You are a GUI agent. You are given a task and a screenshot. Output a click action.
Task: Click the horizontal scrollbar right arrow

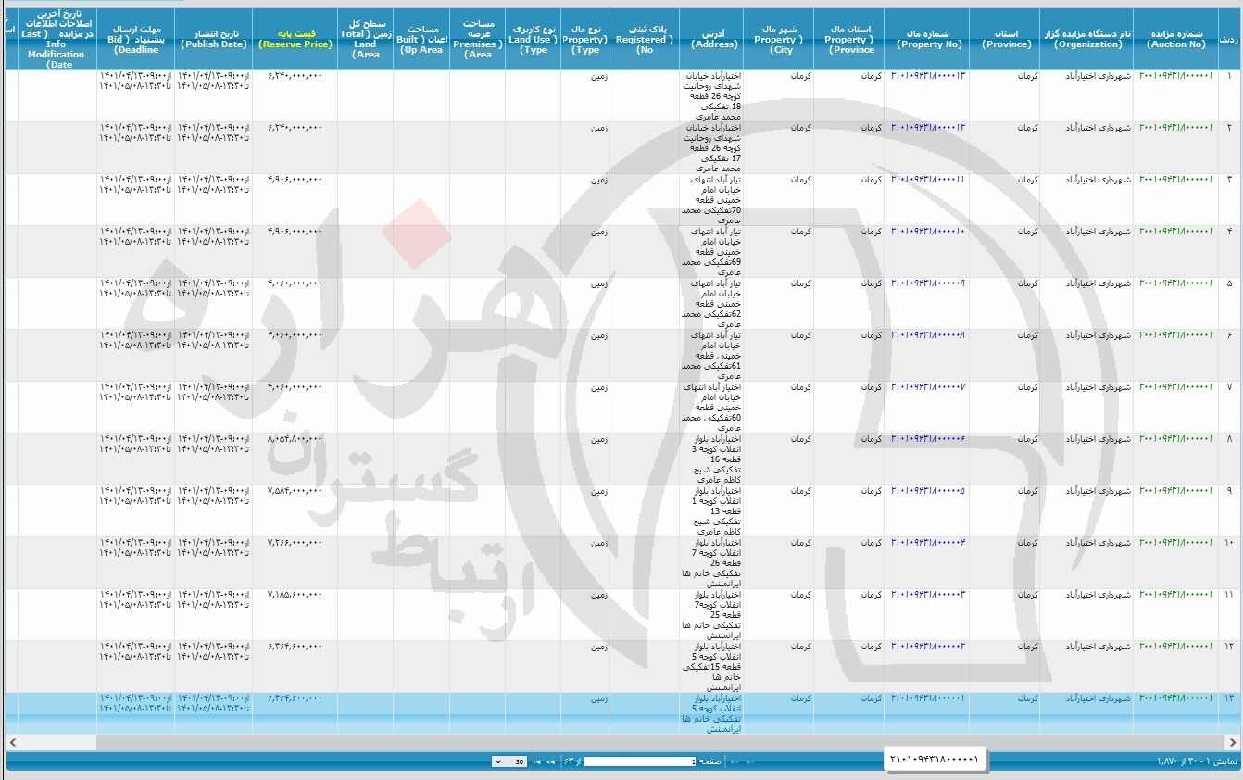tap(1233, 742)
